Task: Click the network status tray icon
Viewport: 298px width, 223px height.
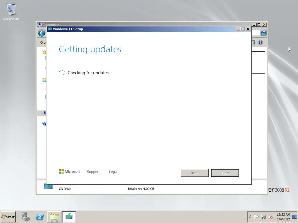Action: pos(263,217)
